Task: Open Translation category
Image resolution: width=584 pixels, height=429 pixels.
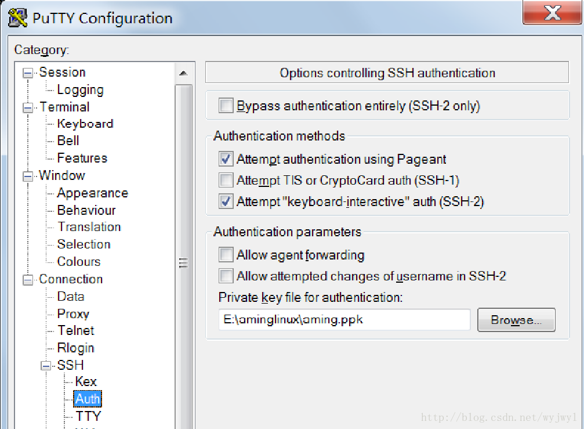Action: (89, 227)
